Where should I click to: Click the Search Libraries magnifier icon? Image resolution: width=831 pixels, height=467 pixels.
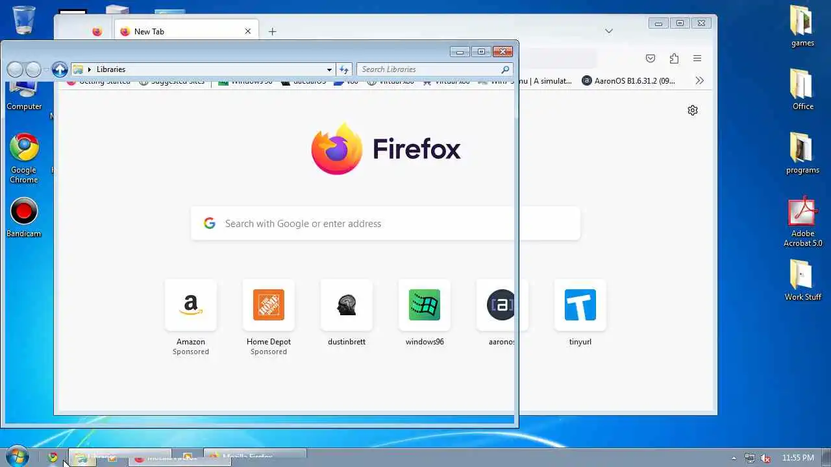coord(505,69)
